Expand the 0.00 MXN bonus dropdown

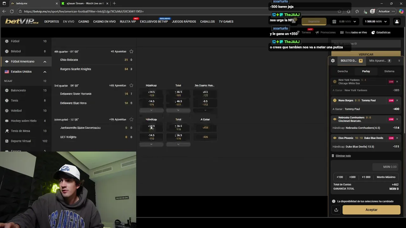(355, 22)
